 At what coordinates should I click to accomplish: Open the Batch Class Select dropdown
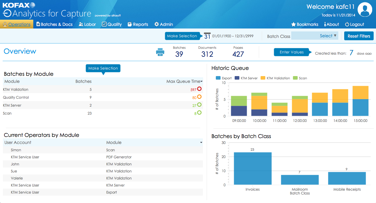(314, 36)
